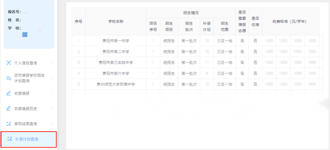Open 您可填报学校招生计划查询 menu item

(29, 78)
